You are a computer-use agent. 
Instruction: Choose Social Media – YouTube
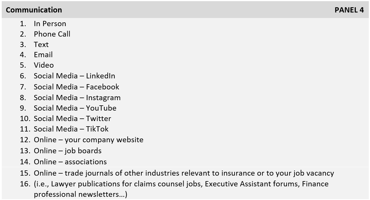pyautogui.click(x=75, y=108)
